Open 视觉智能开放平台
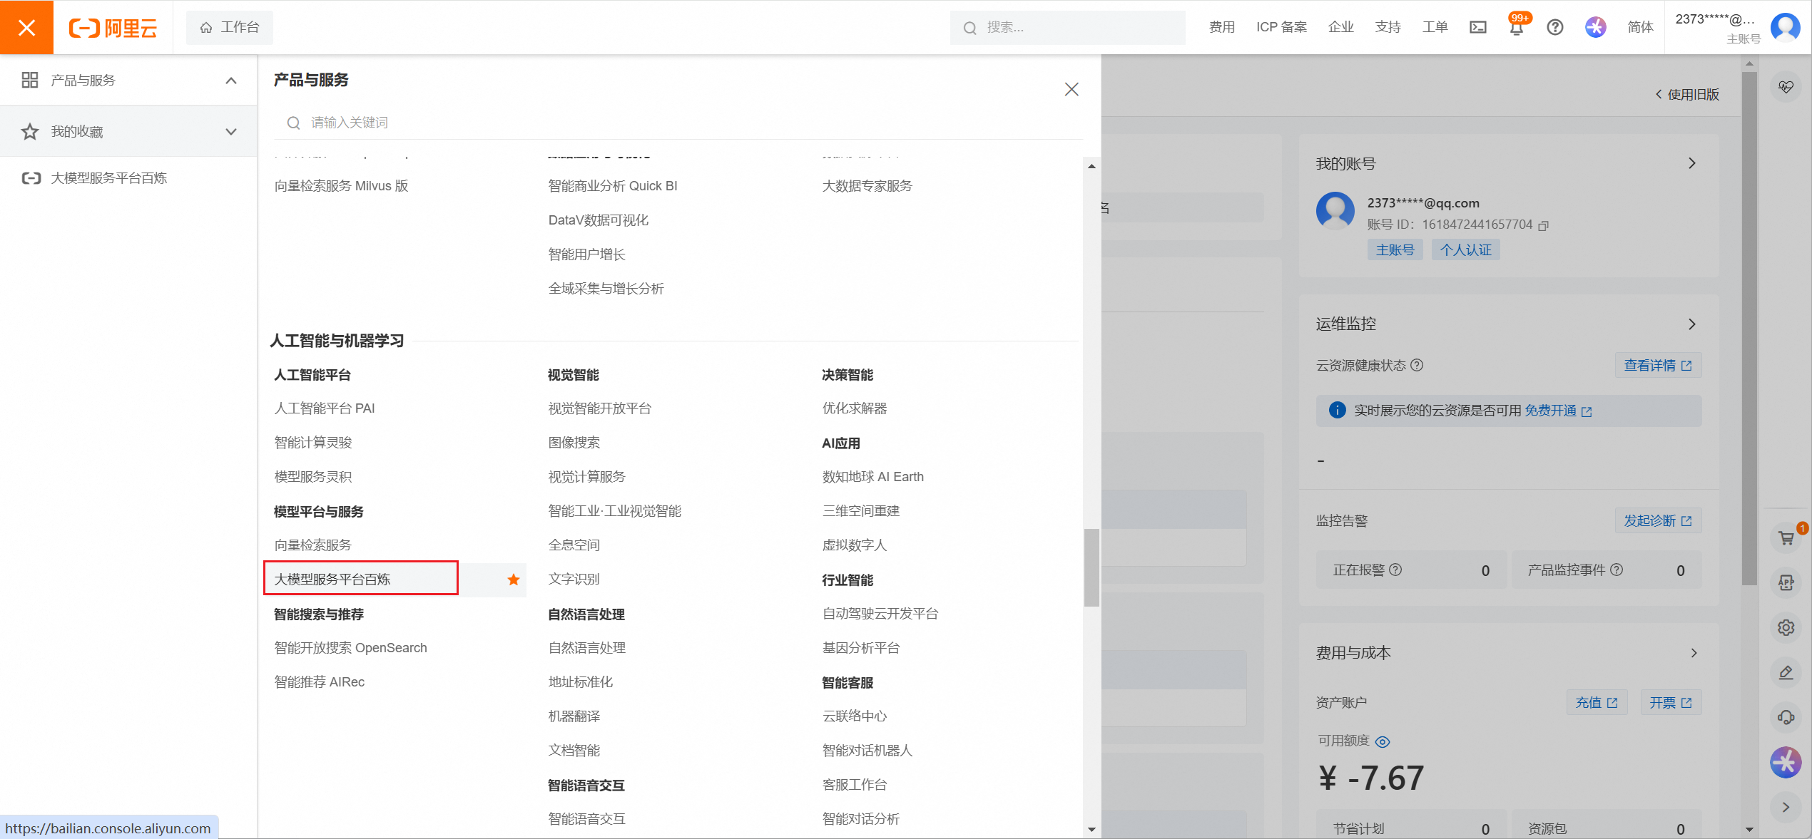 pos(600,408)
